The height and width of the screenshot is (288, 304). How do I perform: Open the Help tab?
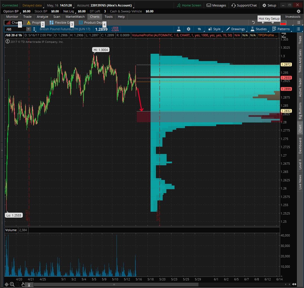point(121,17)
